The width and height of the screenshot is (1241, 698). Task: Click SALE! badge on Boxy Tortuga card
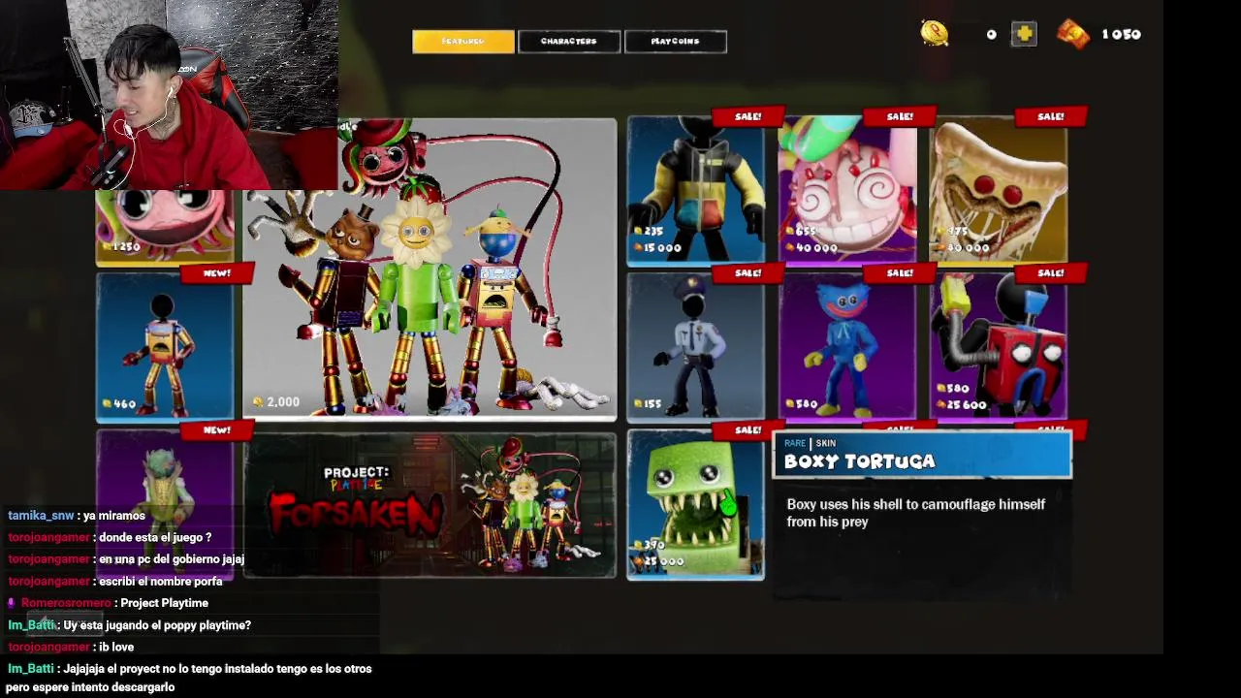tap(748, 430)
